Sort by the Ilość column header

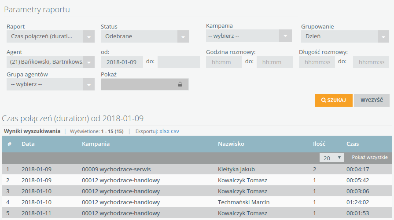(319, 144)
